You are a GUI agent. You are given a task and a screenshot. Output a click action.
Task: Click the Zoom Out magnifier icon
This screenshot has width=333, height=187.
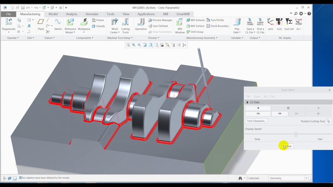tap(139, 45)
